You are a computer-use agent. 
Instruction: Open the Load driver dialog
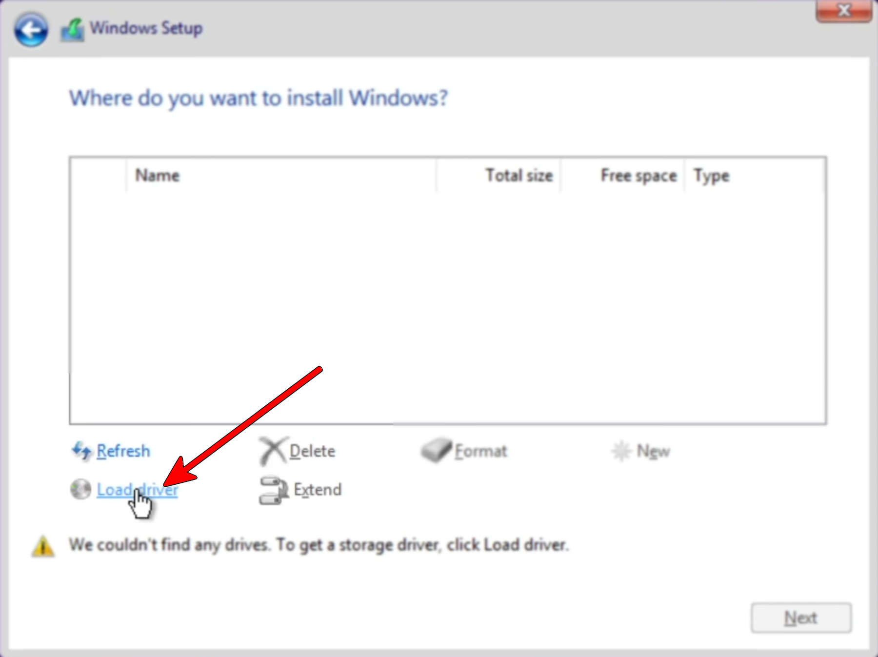pyautogui.click(x=137, y=490)
